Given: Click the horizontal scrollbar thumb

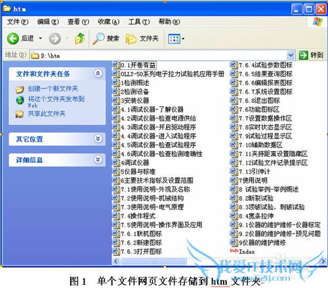Looking at the screenshot, I should (x=153, y=261).
